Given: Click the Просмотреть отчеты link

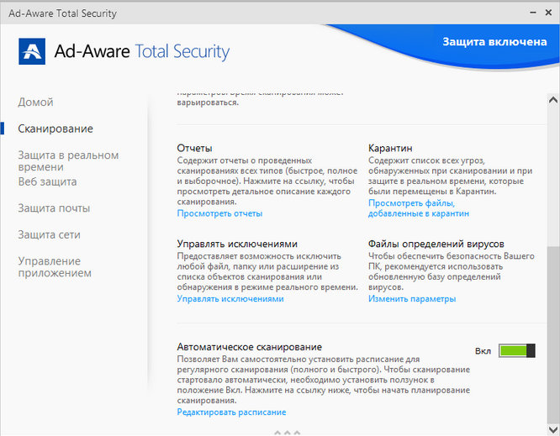Looking at the screenshot, I should pos(219,213).
